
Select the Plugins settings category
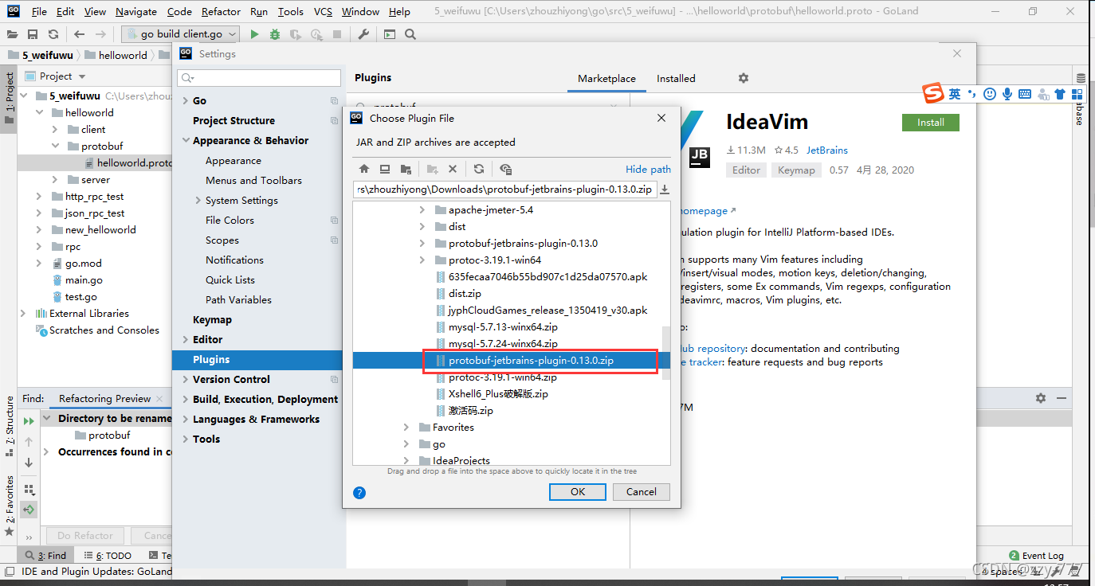[259, 360]
